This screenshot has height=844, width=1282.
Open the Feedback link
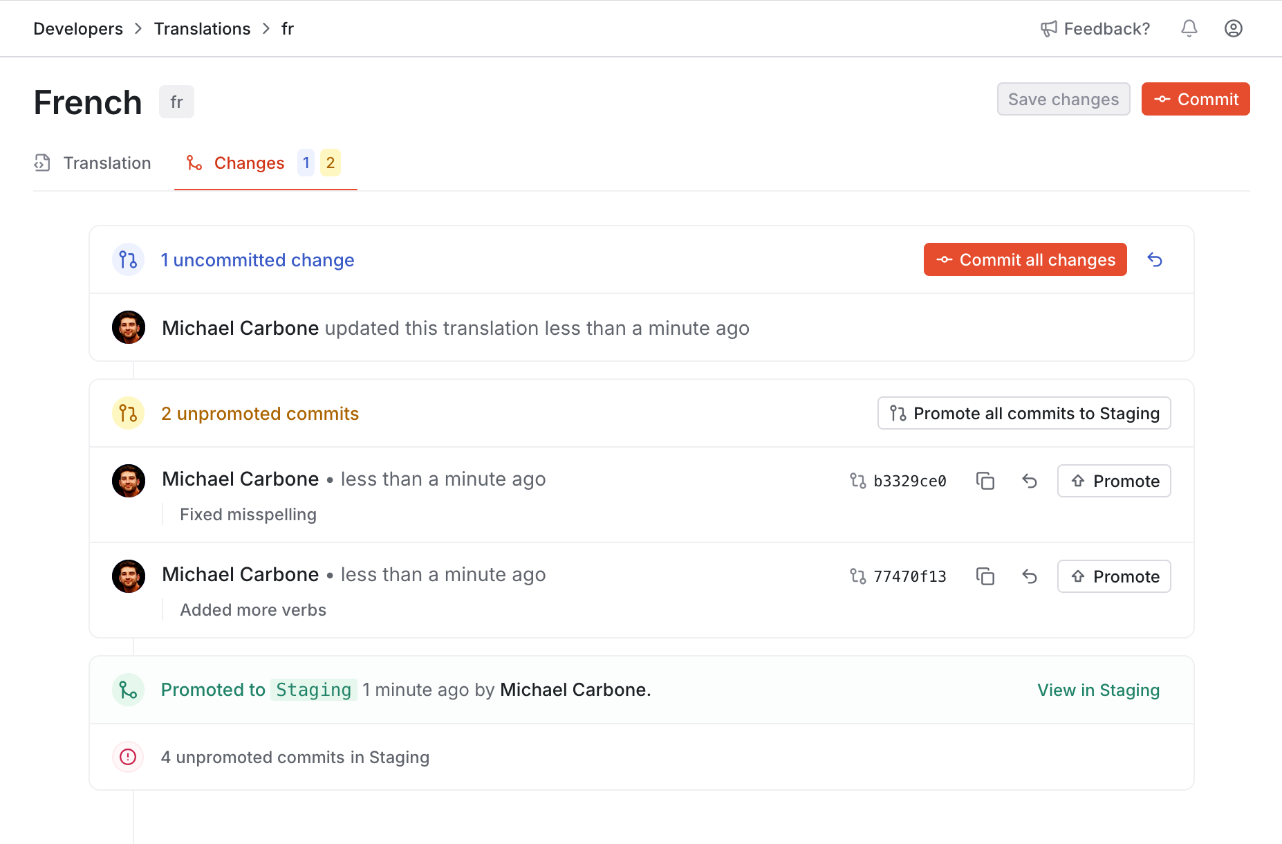pyautogui.click(x=1095, y=28)
